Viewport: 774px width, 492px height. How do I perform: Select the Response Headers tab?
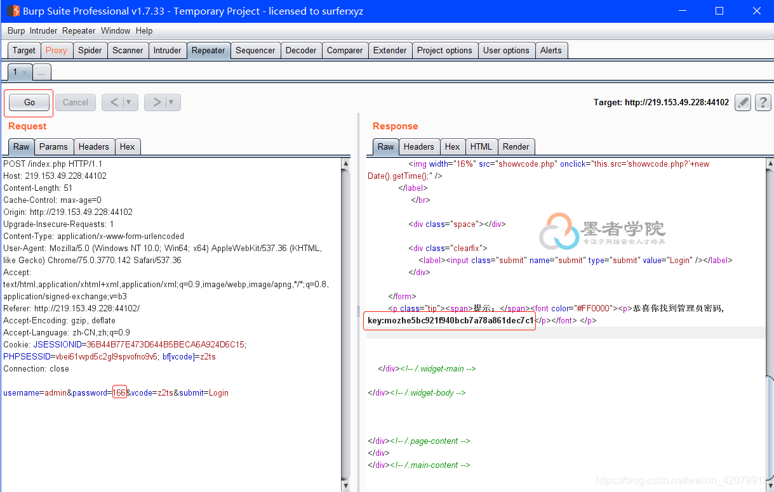click(419, 146)
